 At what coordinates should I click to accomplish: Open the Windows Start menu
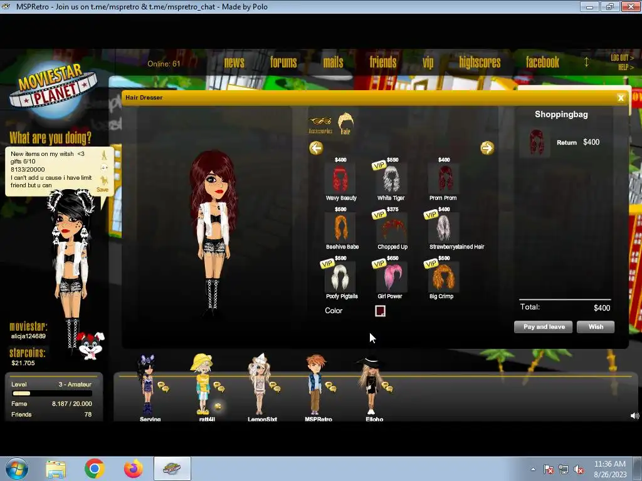16,468
